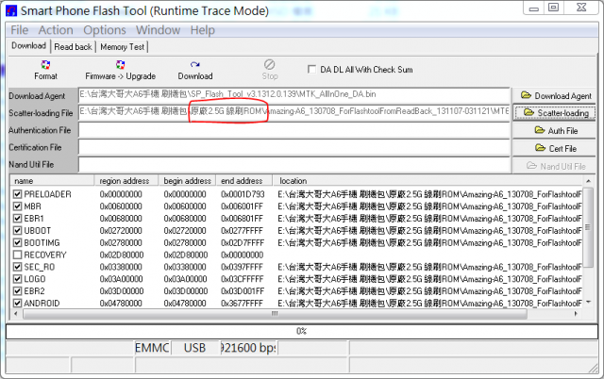Click EBR1 begin address 0x00680000

185,219
